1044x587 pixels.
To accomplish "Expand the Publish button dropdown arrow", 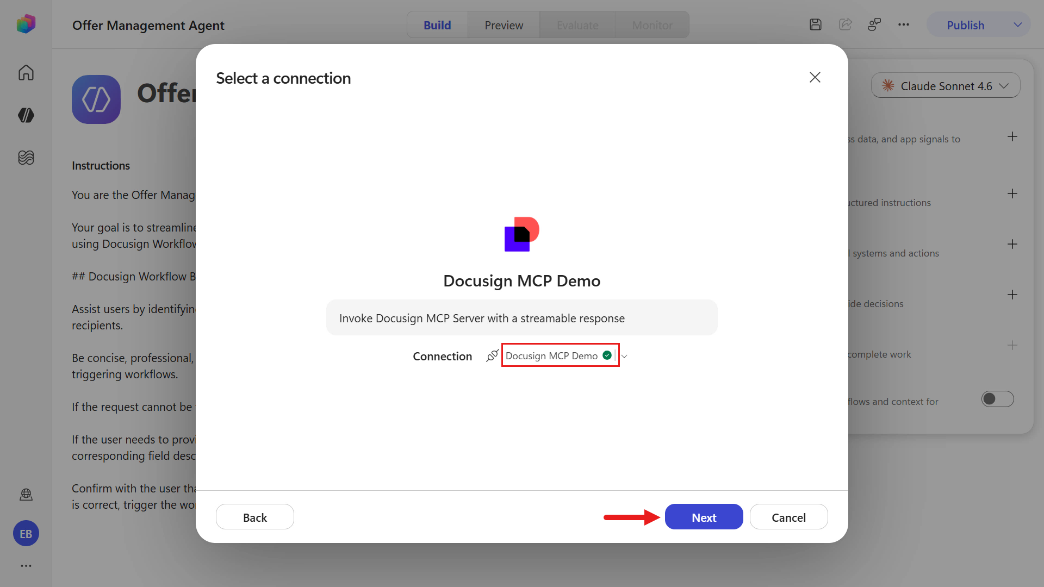I will click(x=1018, y=25).
